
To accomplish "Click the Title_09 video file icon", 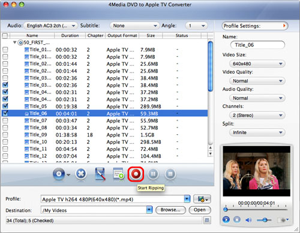I will 26,135.
